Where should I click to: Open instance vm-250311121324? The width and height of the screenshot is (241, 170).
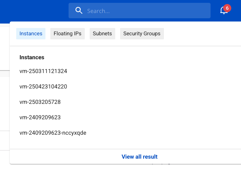click(x=43, y=71)
